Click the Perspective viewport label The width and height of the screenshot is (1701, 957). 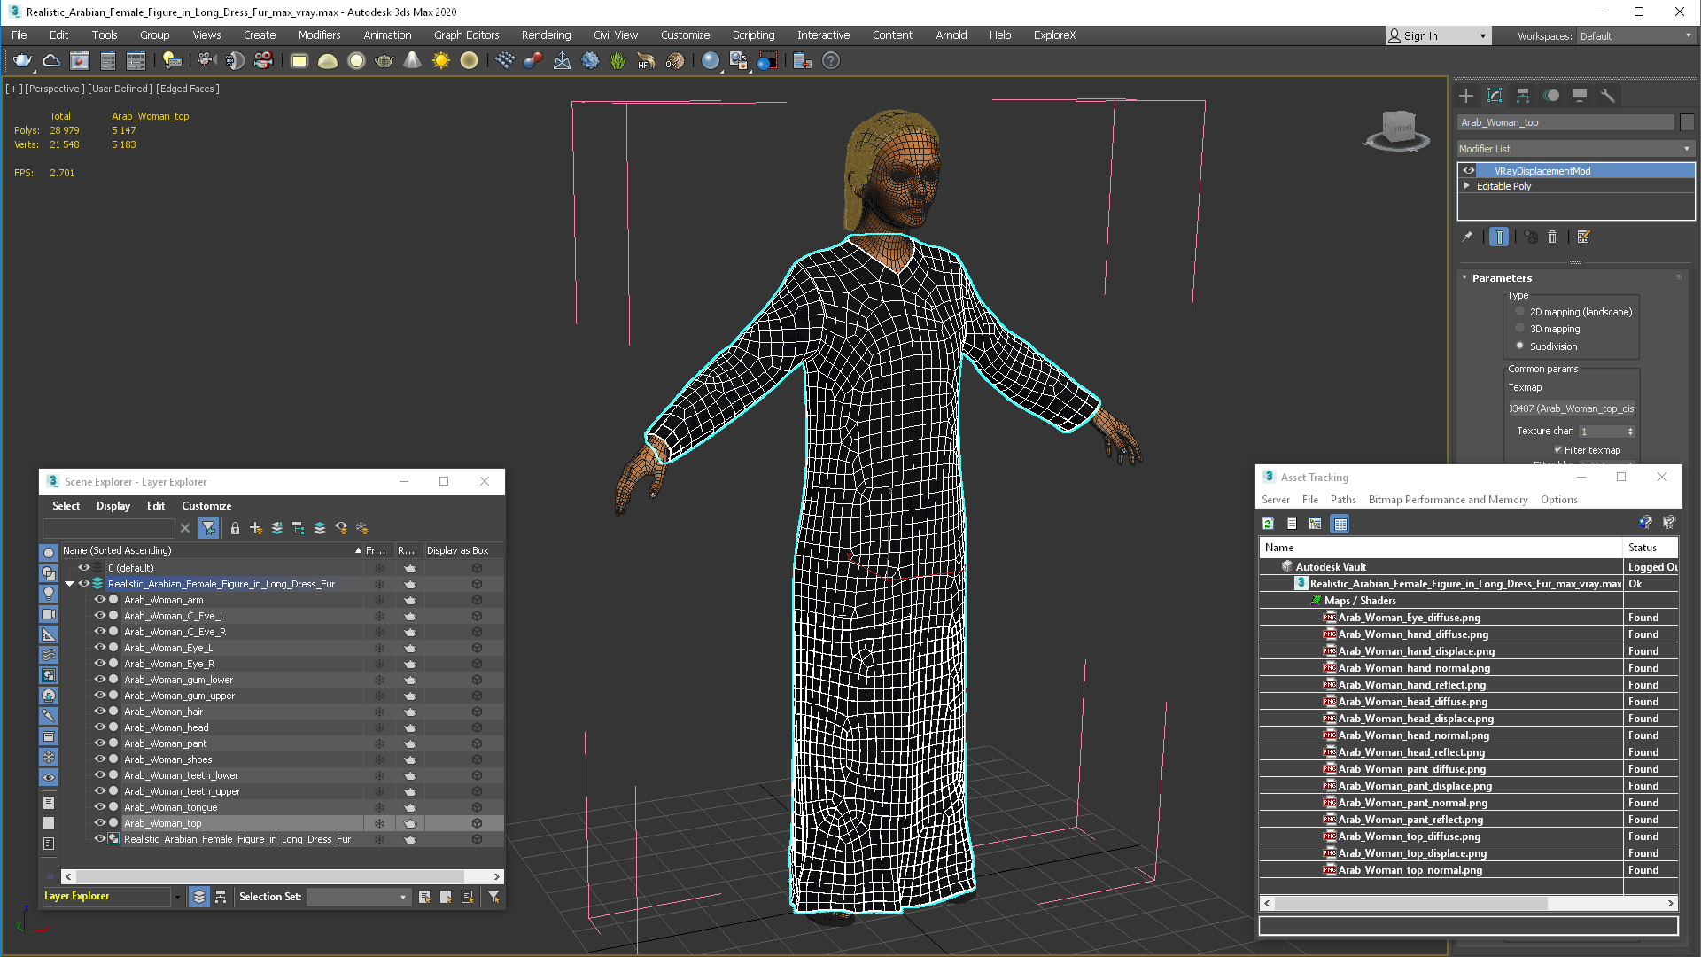pyautogui.click(x=55, y=89)
